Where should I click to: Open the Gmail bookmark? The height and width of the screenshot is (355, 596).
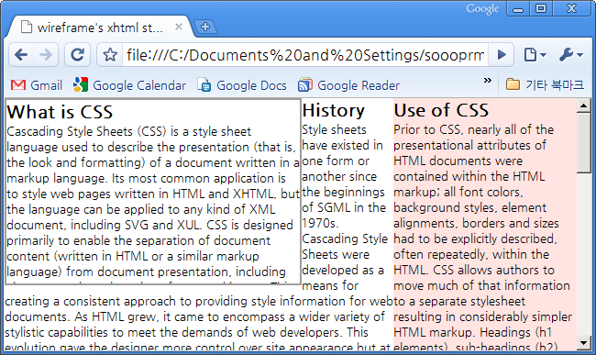(x=37, y=85)
